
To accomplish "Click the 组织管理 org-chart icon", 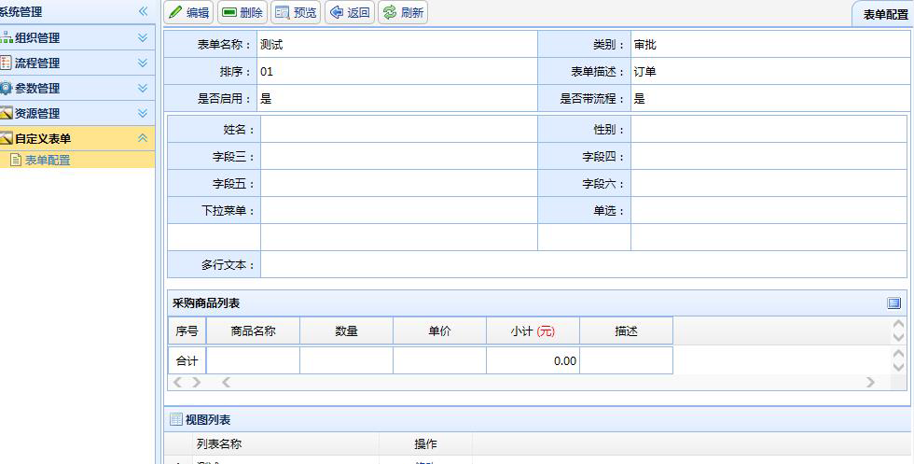I will pyautogui.click(x=6, y=37).
